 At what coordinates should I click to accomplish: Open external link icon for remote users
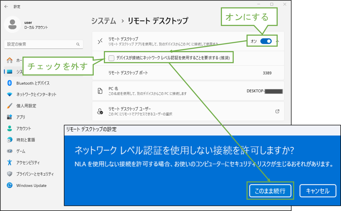277,111
